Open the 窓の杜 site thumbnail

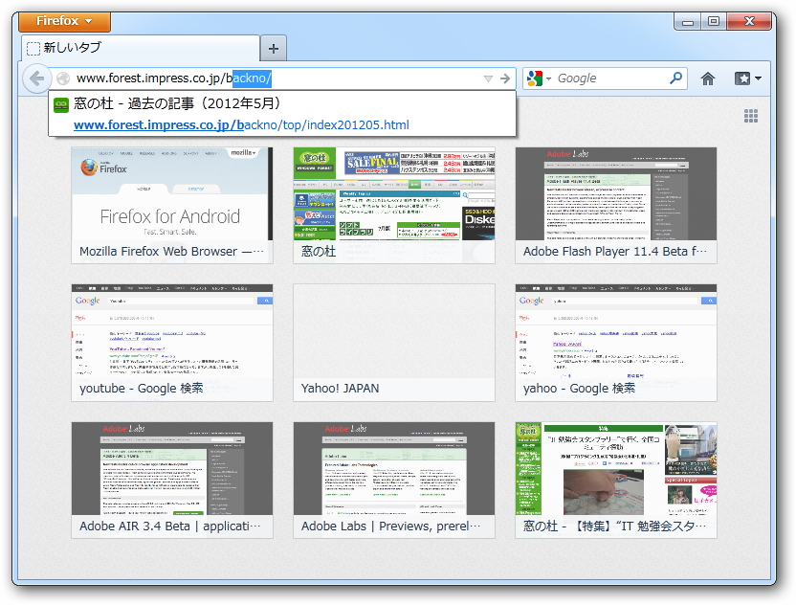394,205
